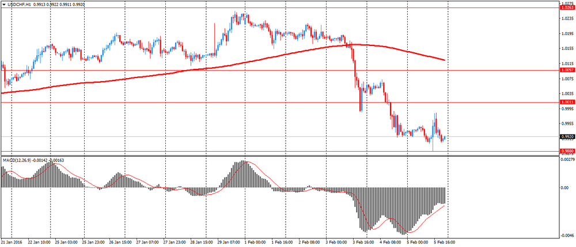Click the -0.0046 MACD scale value
Viewport: 576px width, 247px height.
coord(568,236)
